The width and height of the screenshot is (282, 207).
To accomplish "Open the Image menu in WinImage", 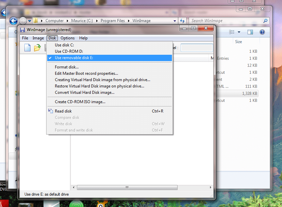I will [38, 38].
